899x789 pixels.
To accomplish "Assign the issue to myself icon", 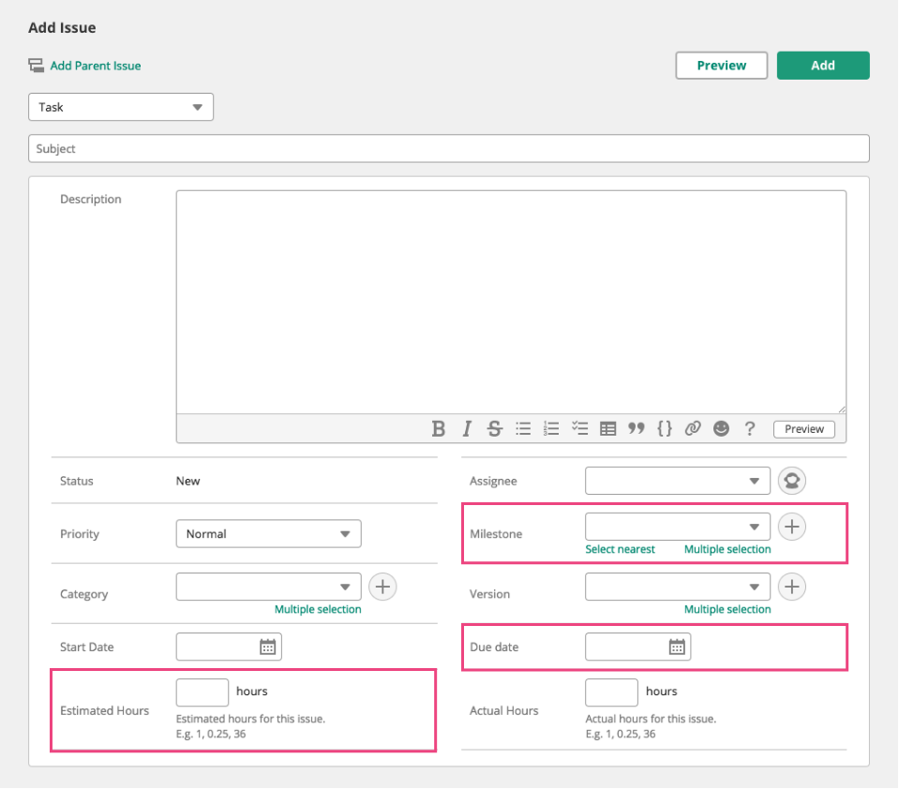I will point(792,481).
